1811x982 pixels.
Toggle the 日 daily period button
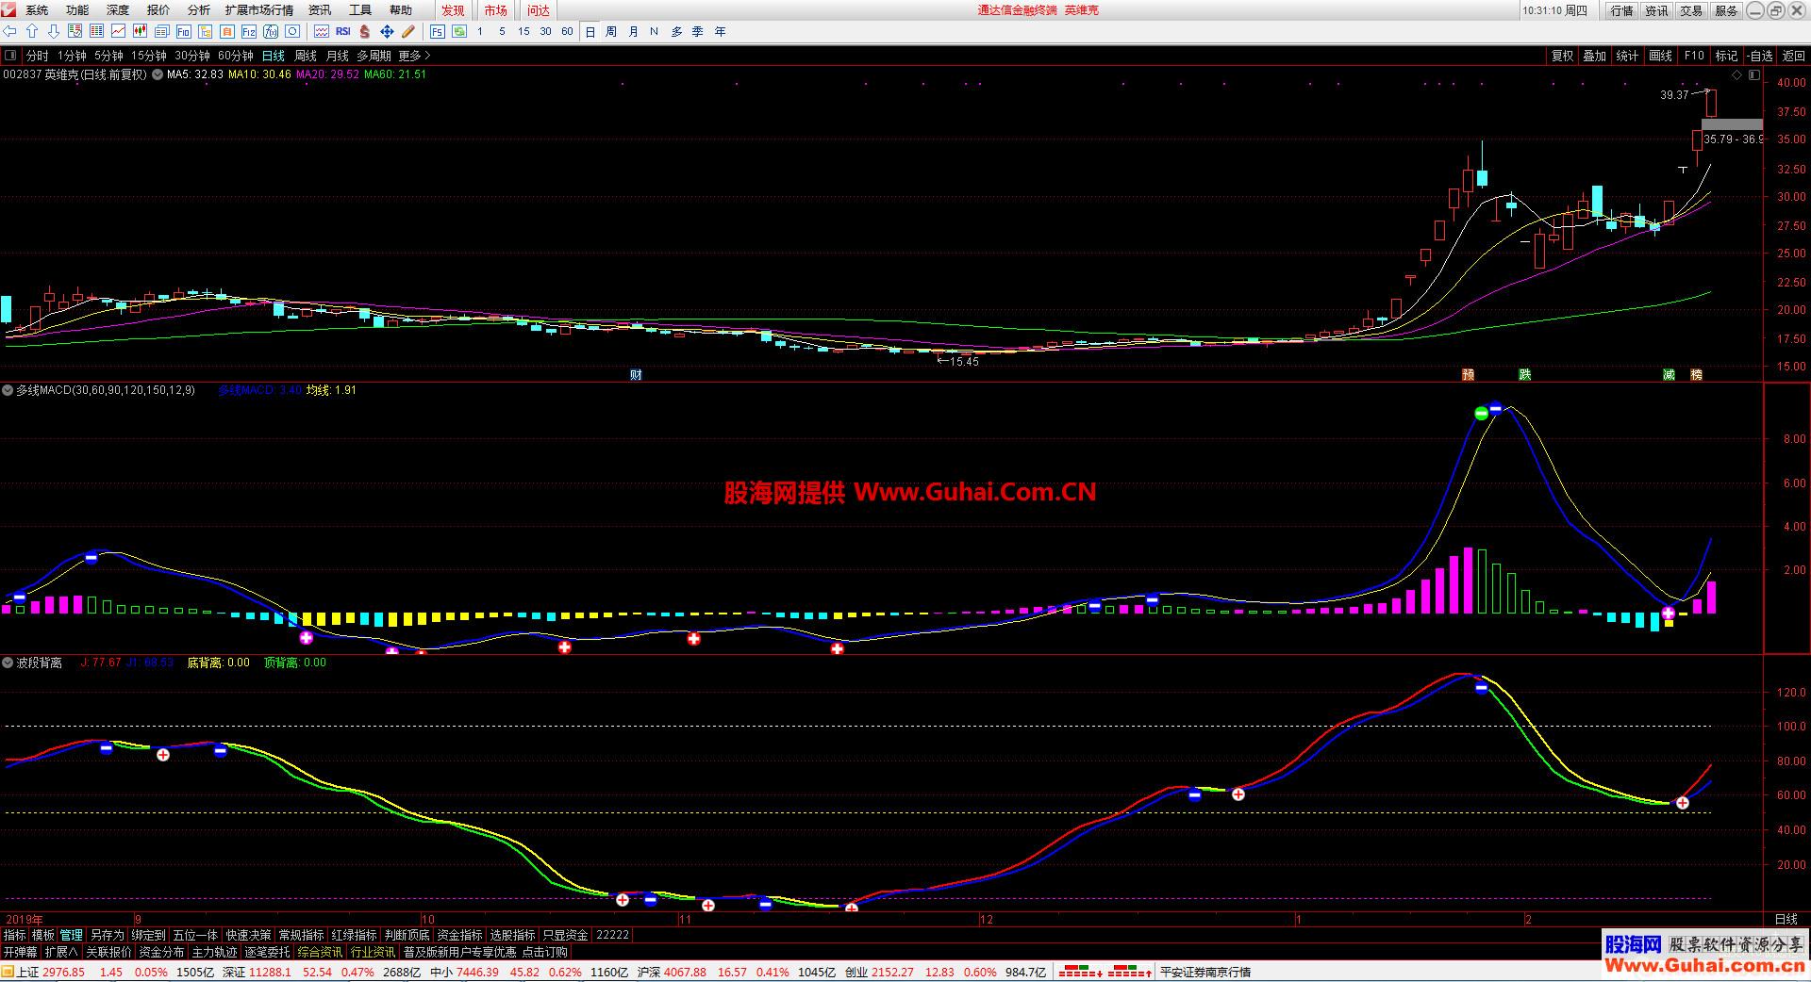590,32
